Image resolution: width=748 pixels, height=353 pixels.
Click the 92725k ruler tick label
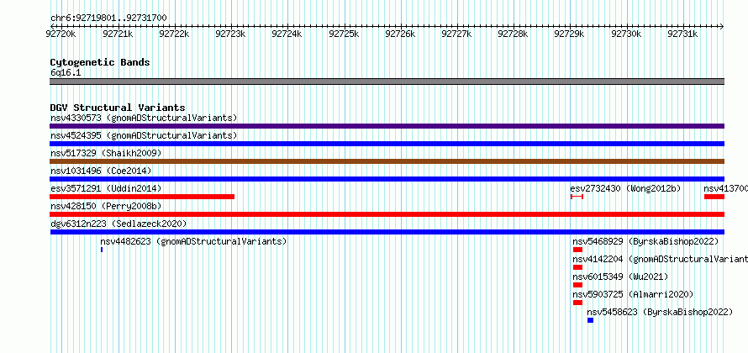pyautogui.click(x=344, y=34)
